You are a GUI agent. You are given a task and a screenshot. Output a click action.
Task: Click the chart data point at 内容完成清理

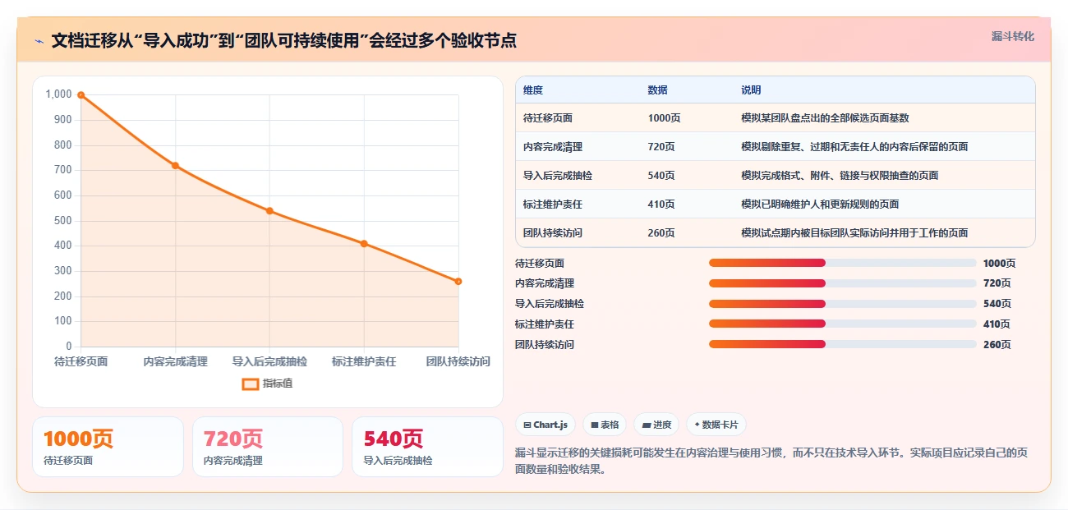click(x=175, y=165)
